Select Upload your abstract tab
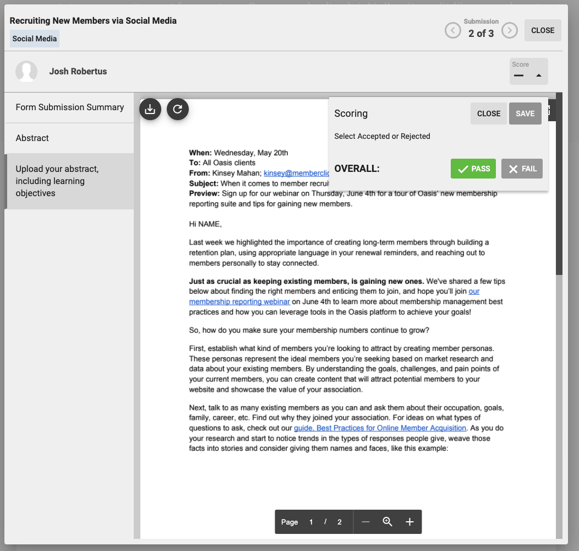This screenshot has width=579, height=551. (69, 181)
